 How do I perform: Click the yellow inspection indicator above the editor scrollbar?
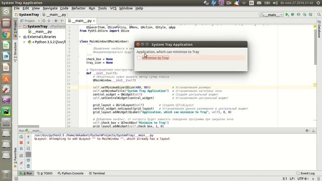tap(315, 27)
